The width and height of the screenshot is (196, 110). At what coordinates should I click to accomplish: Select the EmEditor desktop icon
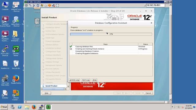[5, 94]
